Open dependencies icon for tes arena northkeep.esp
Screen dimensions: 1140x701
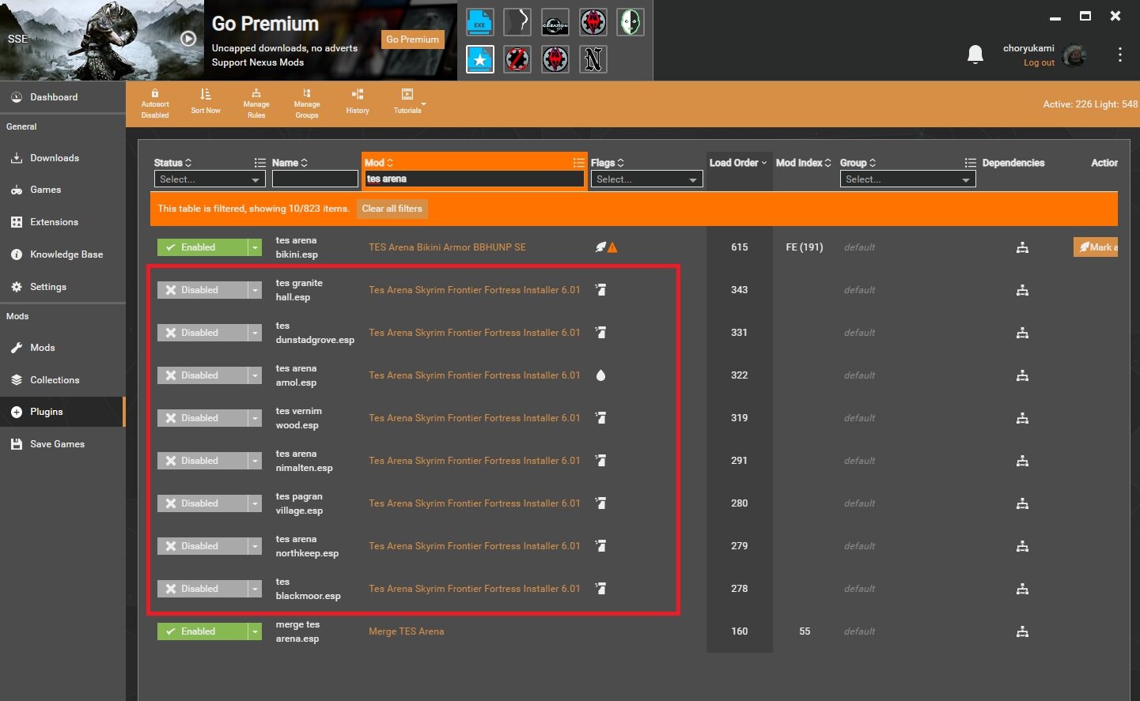coord(1022,546)
